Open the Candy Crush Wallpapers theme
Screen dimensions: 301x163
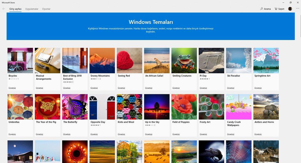tap(239, 107)
